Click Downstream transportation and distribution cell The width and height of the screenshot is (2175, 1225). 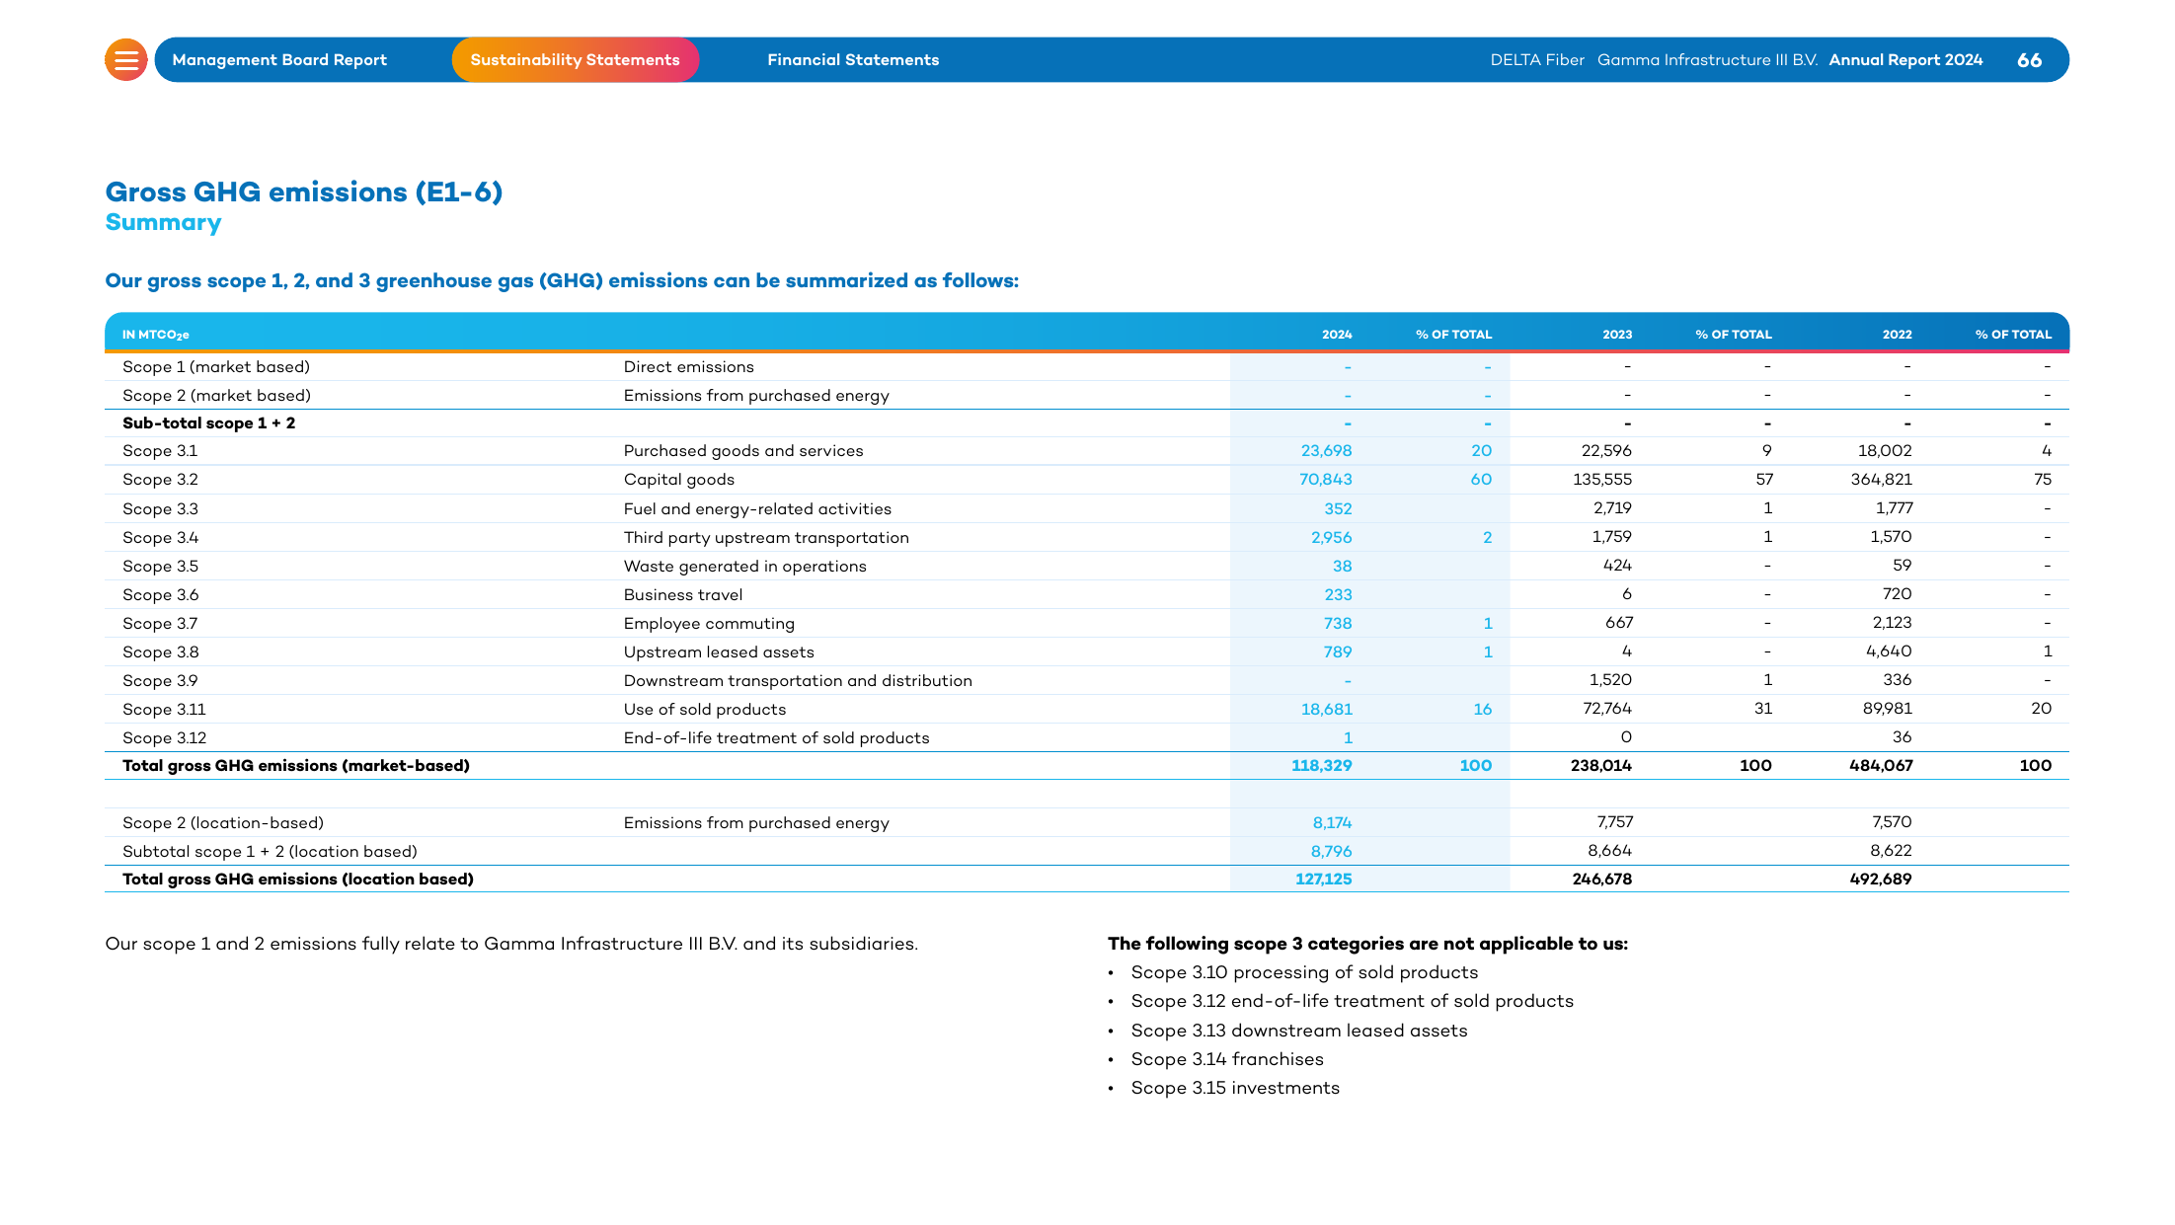(798, 681)
